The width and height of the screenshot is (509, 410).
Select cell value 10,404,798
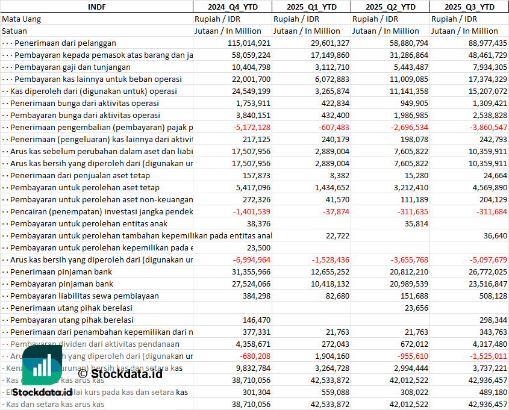251,67
